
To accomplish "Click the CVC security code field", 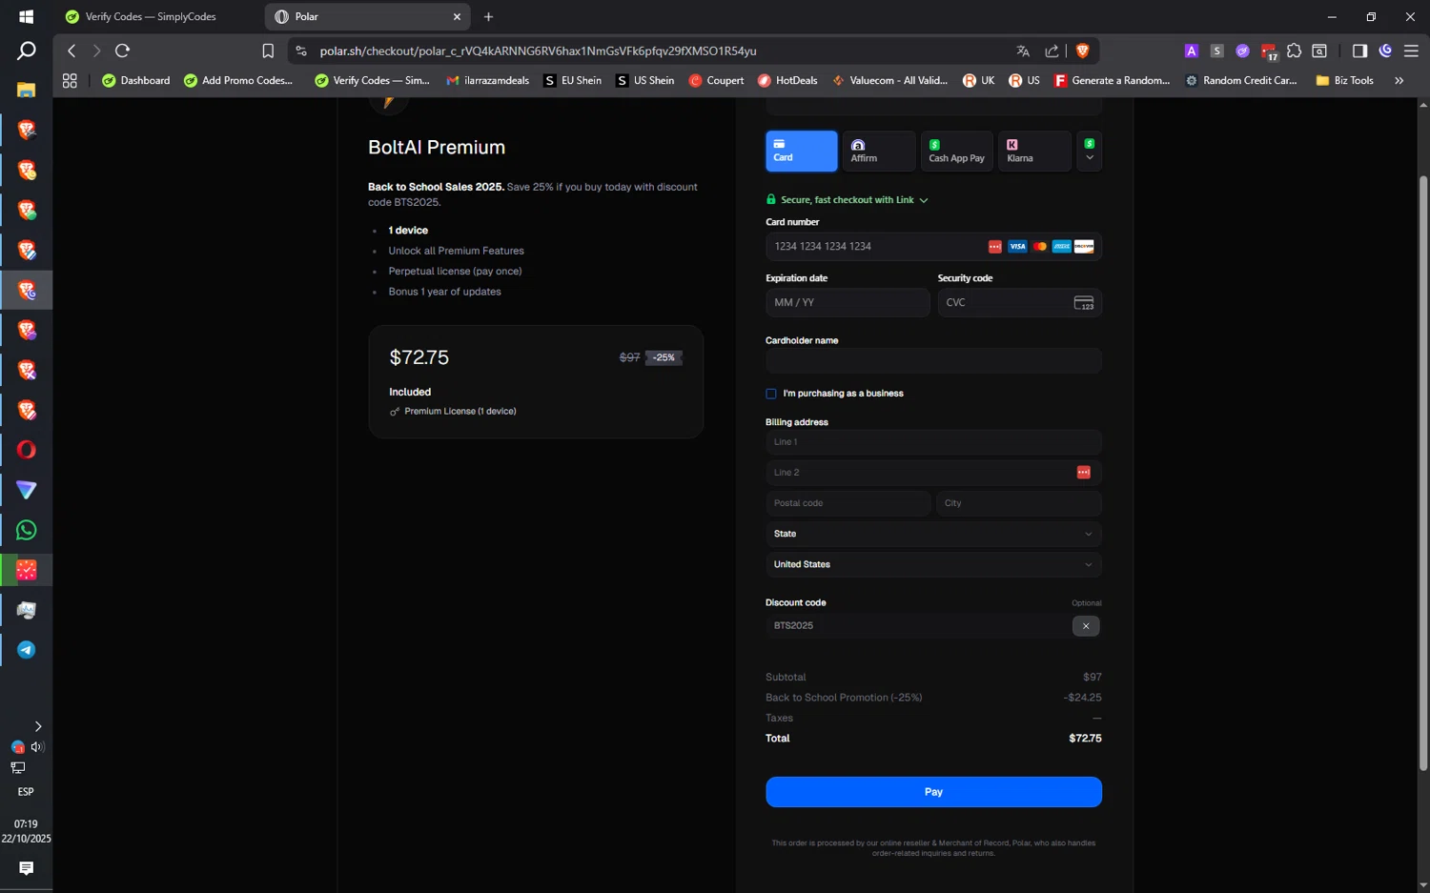I will click(1019, 303).
